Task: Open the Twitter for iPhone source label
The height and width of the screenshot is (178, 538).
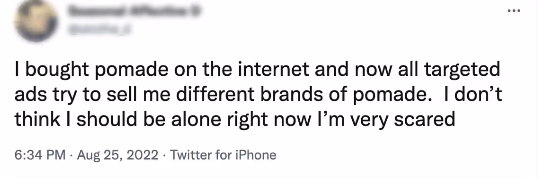Action: [x=223, y=155]
